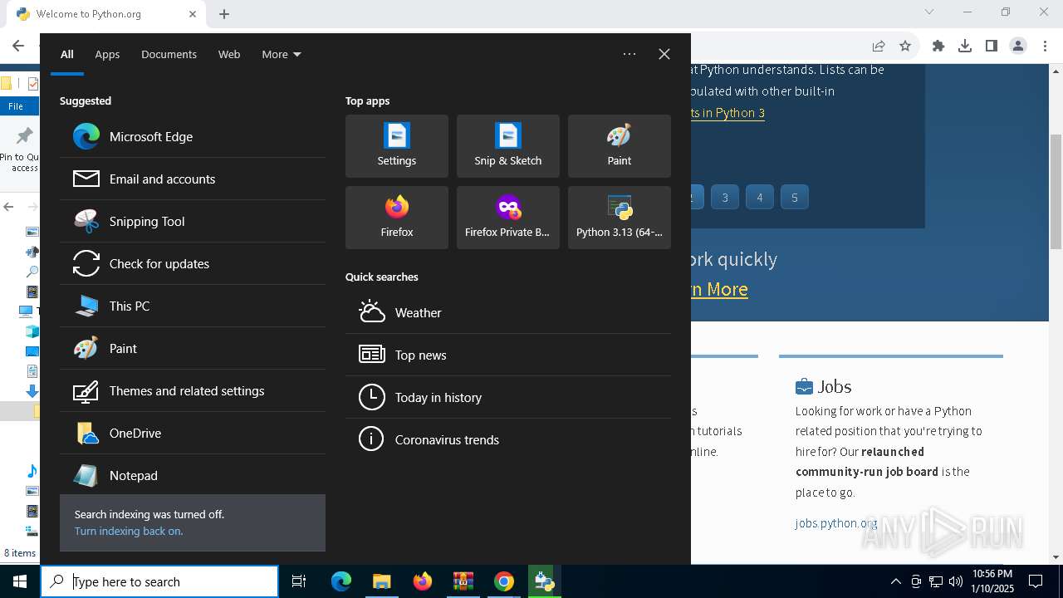Run Today in history quick search
This screenshot has width=1063, height=598.
(508, 397)
